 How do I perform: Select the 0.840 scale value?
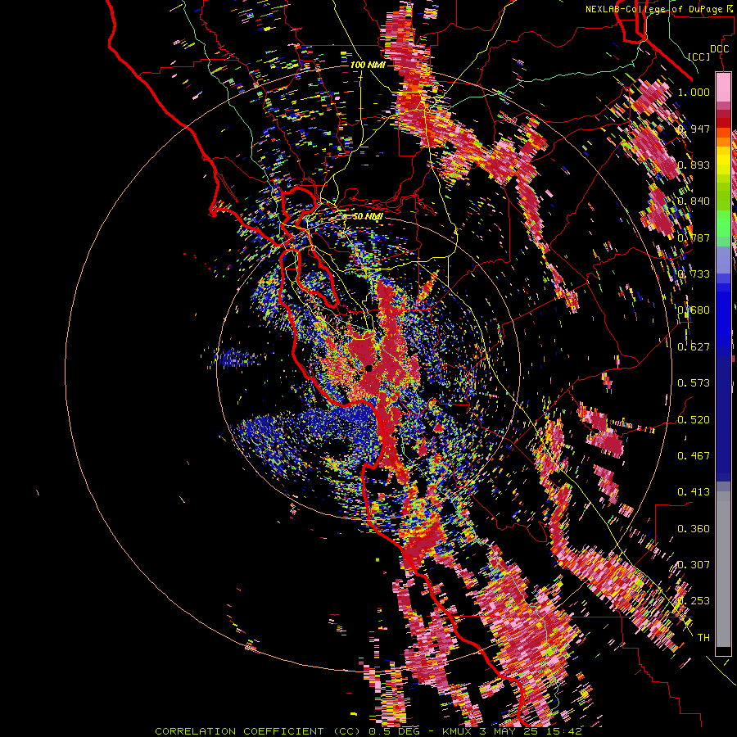(x=694, y=201)
